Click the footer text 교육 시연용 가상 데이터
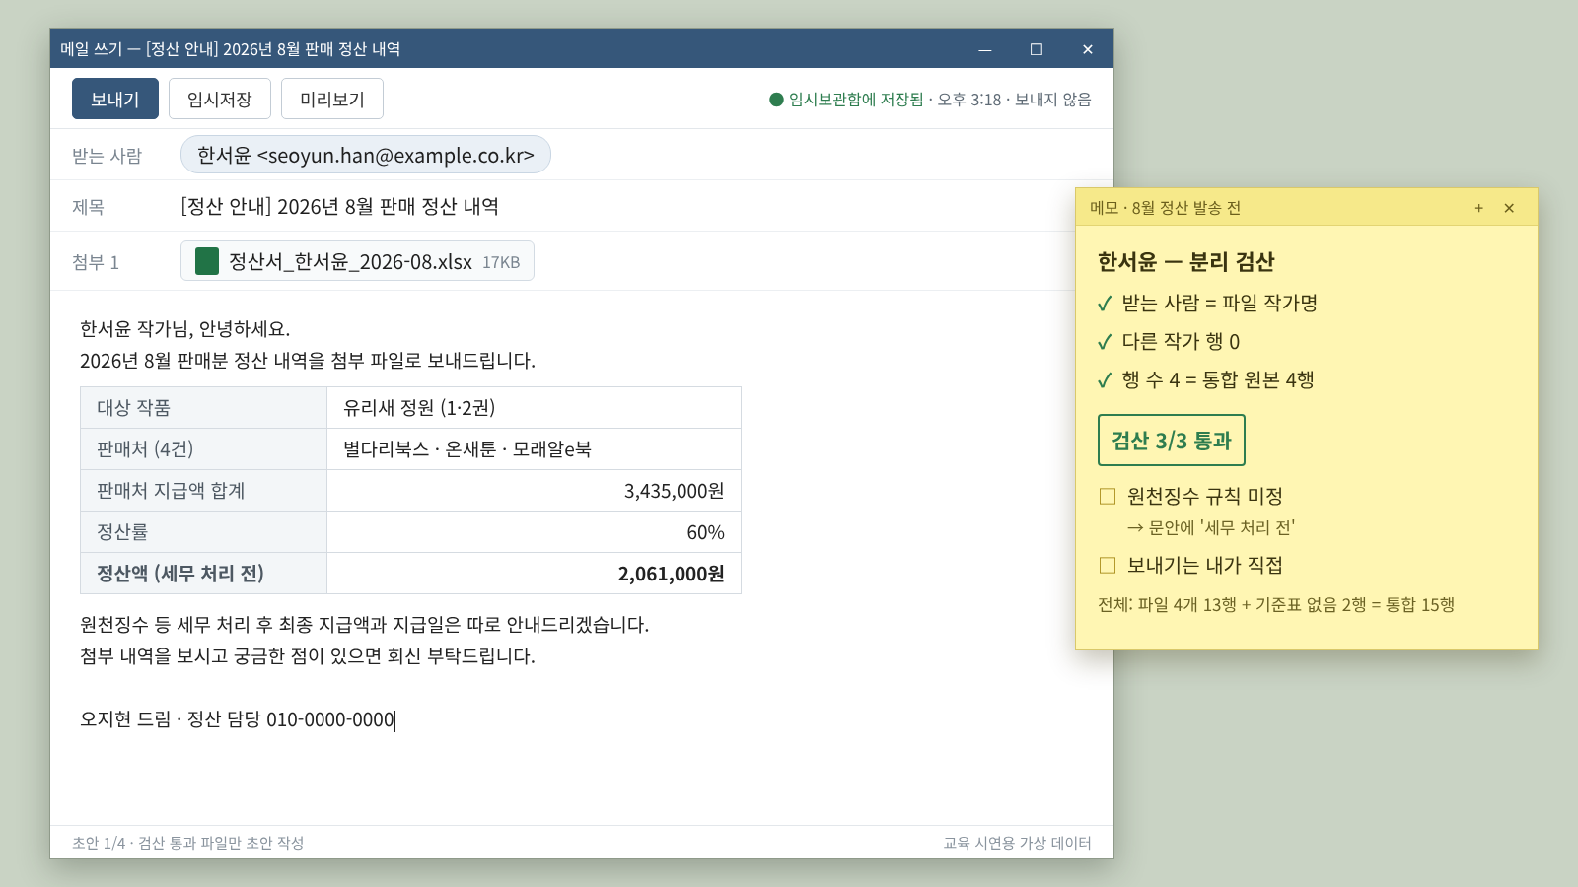1578x887 pixels. [1018, 843]
